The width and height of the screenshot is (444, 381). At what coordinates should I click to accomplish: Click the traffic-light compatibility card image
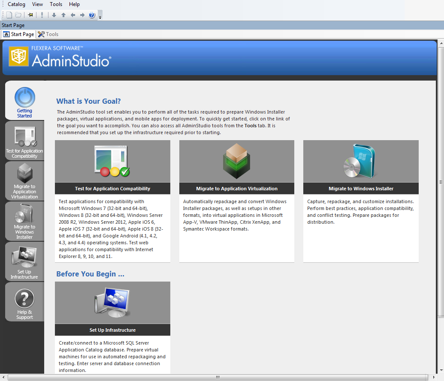(x=112, y=161)
